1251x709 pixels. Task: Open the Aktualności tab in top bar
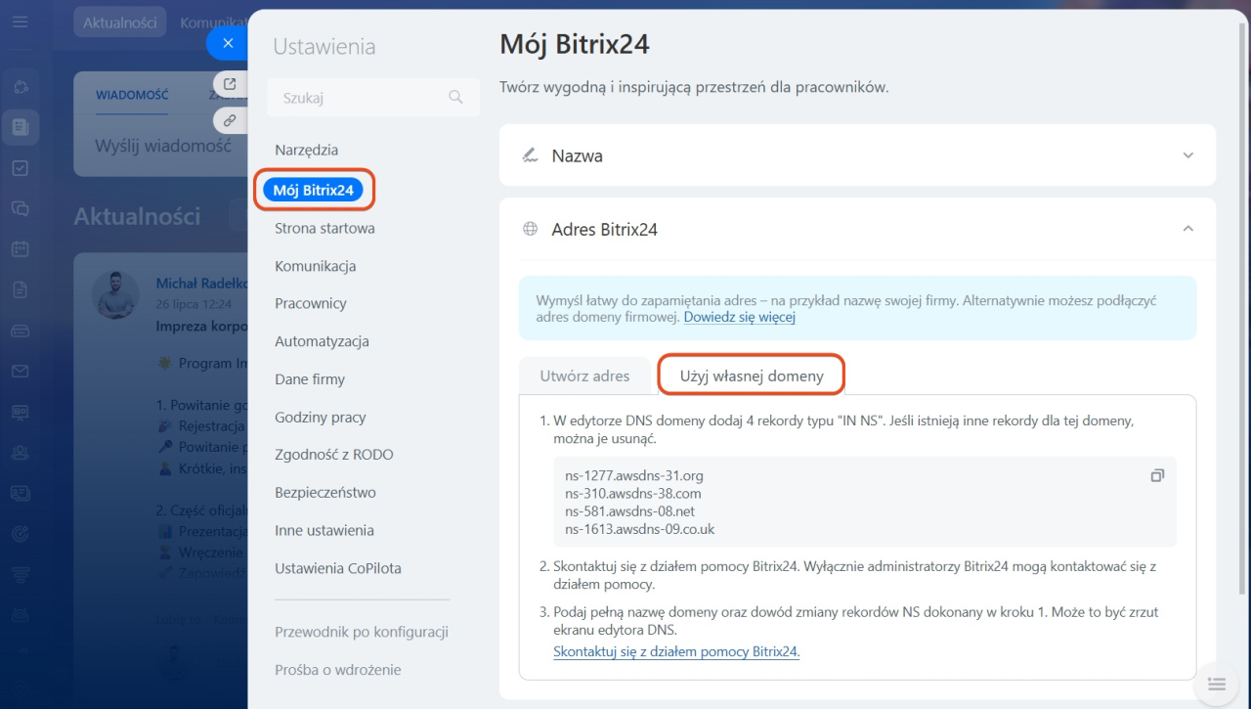(120, 22)
